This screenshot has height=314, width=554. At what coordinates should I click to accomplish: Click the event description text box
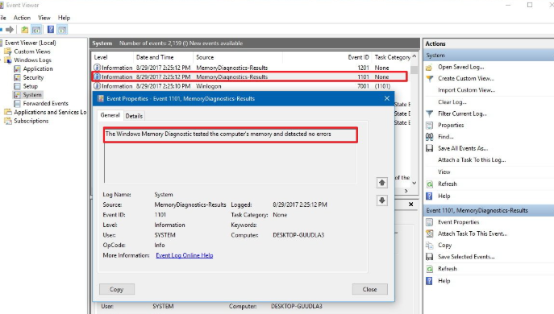(x=231, y=155)
